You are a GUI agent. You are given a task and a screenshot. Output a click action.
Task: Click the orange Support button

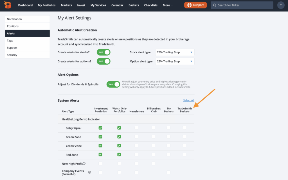tap(195, 5)
